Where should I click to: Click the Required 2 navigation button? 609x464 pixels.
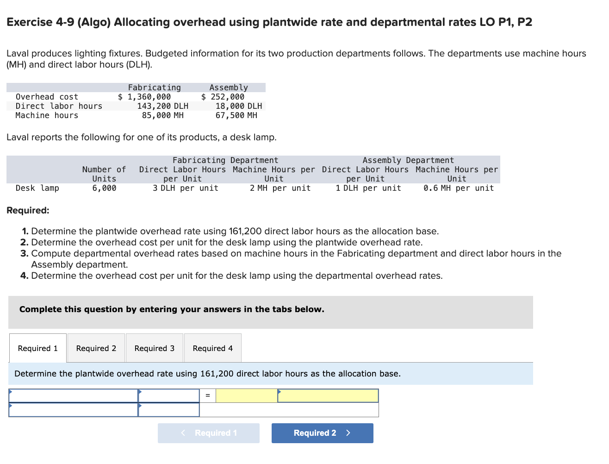(x=322, y=433)
